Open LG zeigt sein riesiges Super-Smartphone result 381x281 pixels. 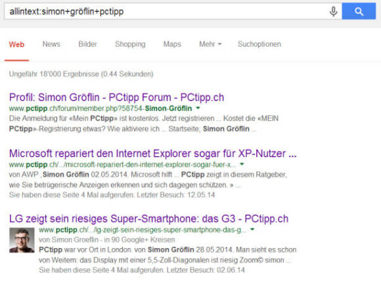coord(148,219)
